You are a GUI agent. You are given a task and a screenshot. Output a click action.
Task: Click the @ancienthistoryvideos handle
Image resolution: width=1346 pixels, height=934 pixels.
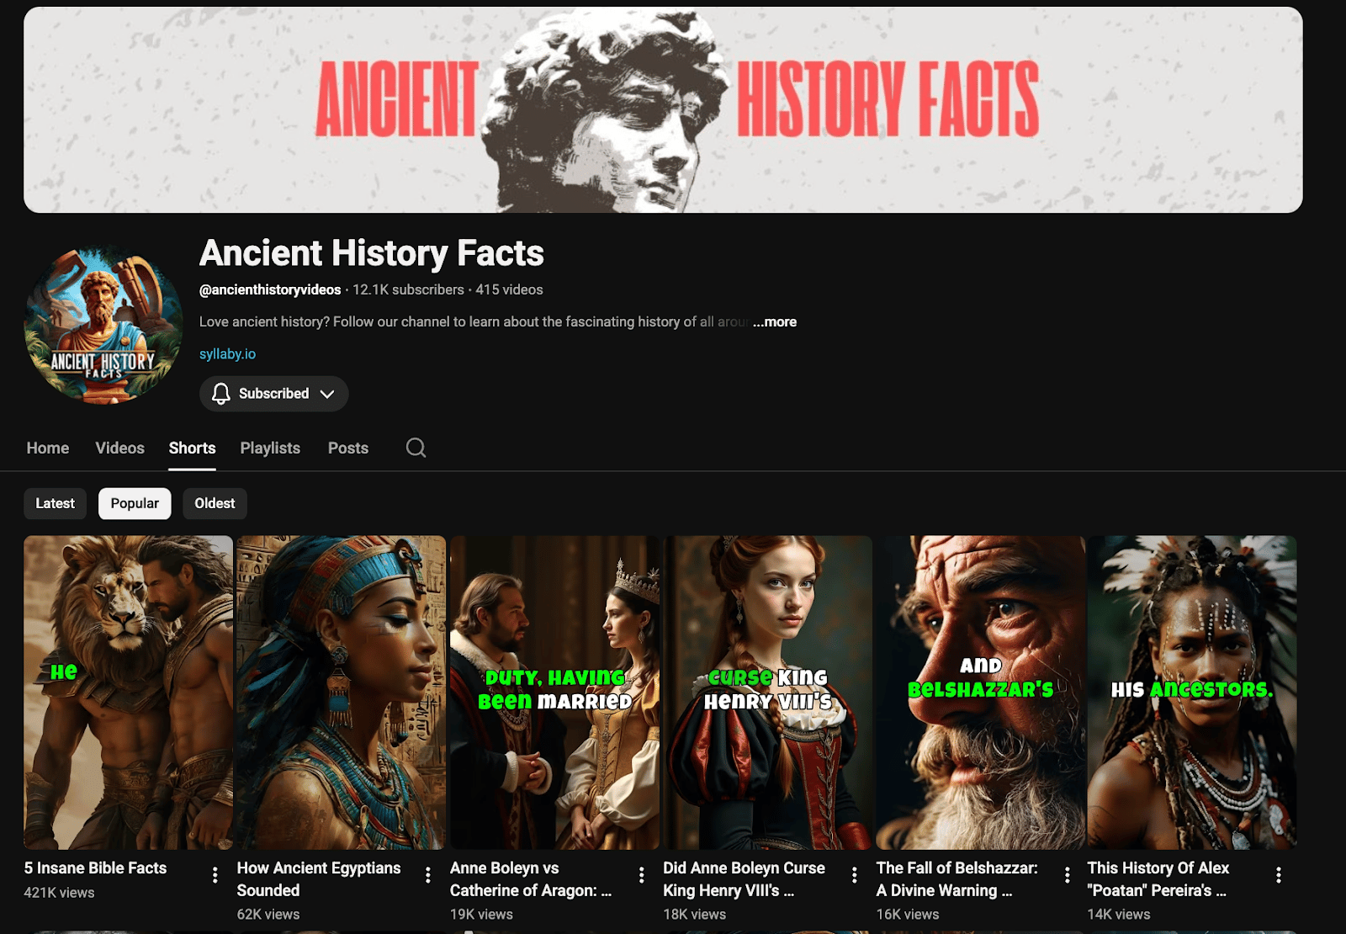click(x=270, y=289)
